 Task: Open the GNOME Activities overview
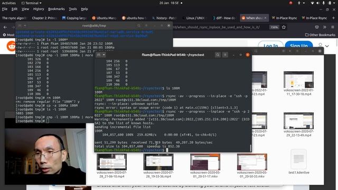coord(9,3)
